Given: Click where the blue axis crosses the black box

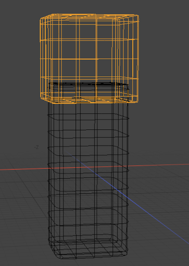Looking at the screenshot, I should coord(111,185).
